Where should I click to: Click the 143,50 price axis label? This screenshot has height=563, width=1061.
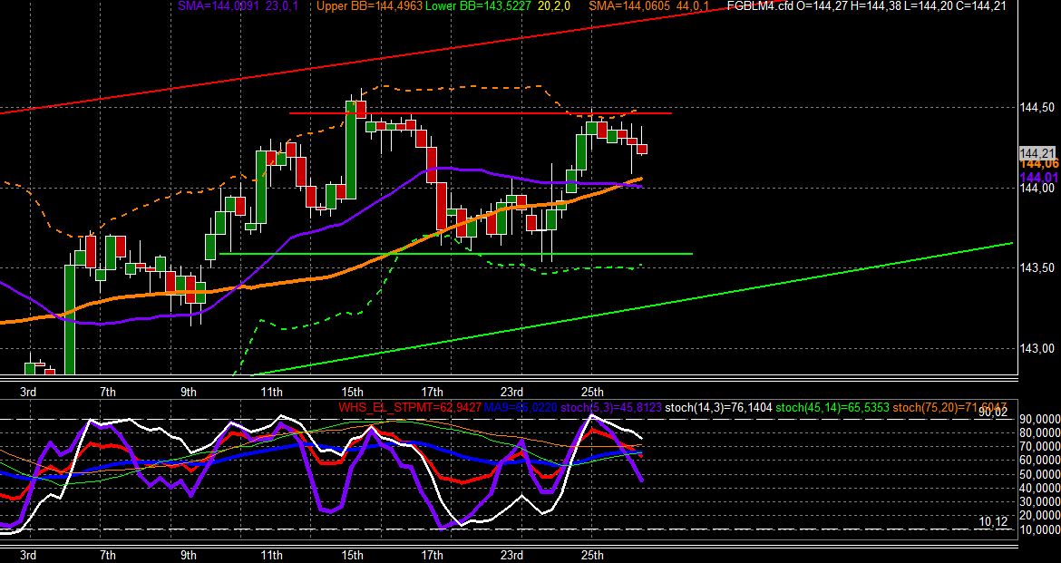click(x=1037, y=268)
